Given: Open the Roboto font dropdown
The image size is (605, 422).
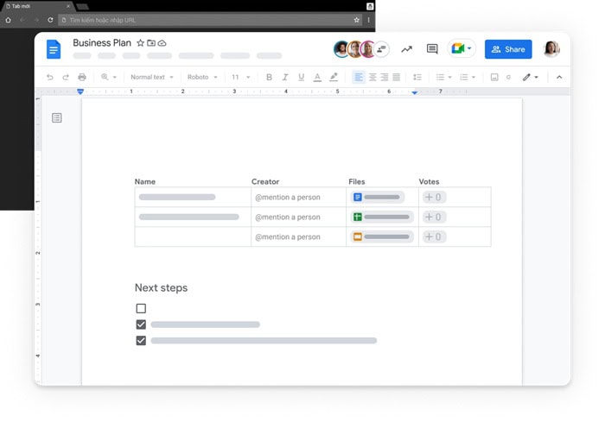Looking at the screenshot, I should click(x=203, y=77).
